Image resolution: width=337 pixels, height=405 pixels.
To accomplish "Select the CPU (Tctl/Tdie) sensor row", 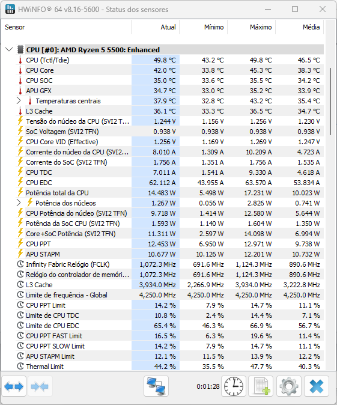I will [x=169, y=60].
